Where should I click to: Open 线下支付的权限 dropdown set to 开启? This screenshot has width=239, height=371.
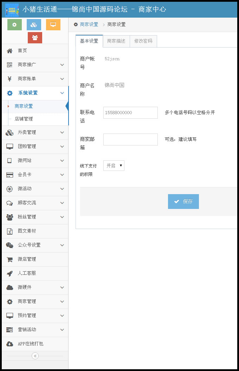114,166
